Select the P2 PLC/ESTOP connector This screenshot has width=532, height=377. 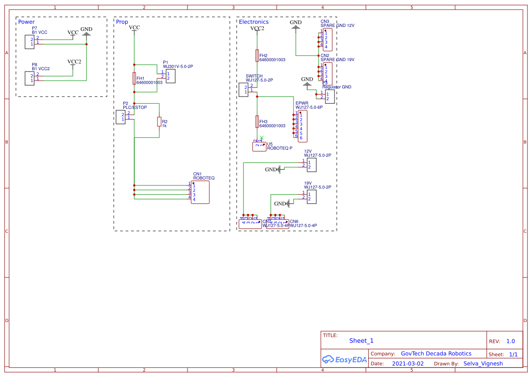[122, 117]
